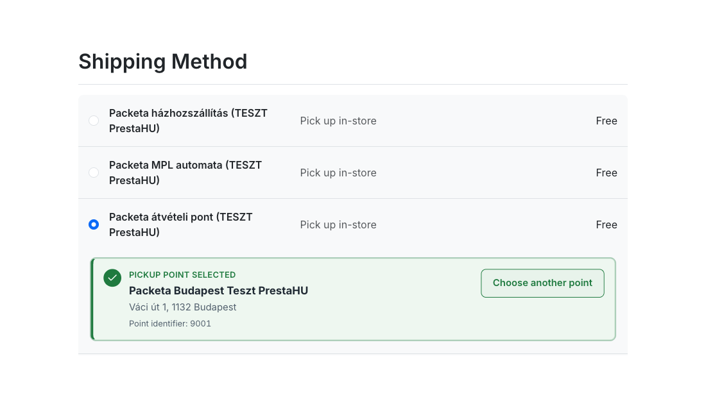Select Packeta MPL automata radio button
This screenshot has height=397, width=706.
tap(94, 173)
